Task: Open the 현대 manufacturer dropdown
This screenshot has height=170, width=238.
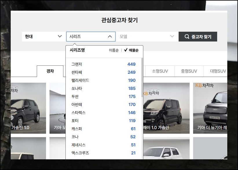Action: point(44,36)
